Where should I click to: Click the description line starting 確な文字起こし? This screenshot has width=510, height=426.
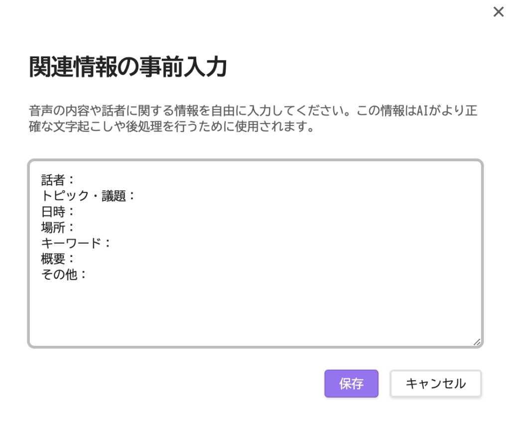click(x=171, y=126)
